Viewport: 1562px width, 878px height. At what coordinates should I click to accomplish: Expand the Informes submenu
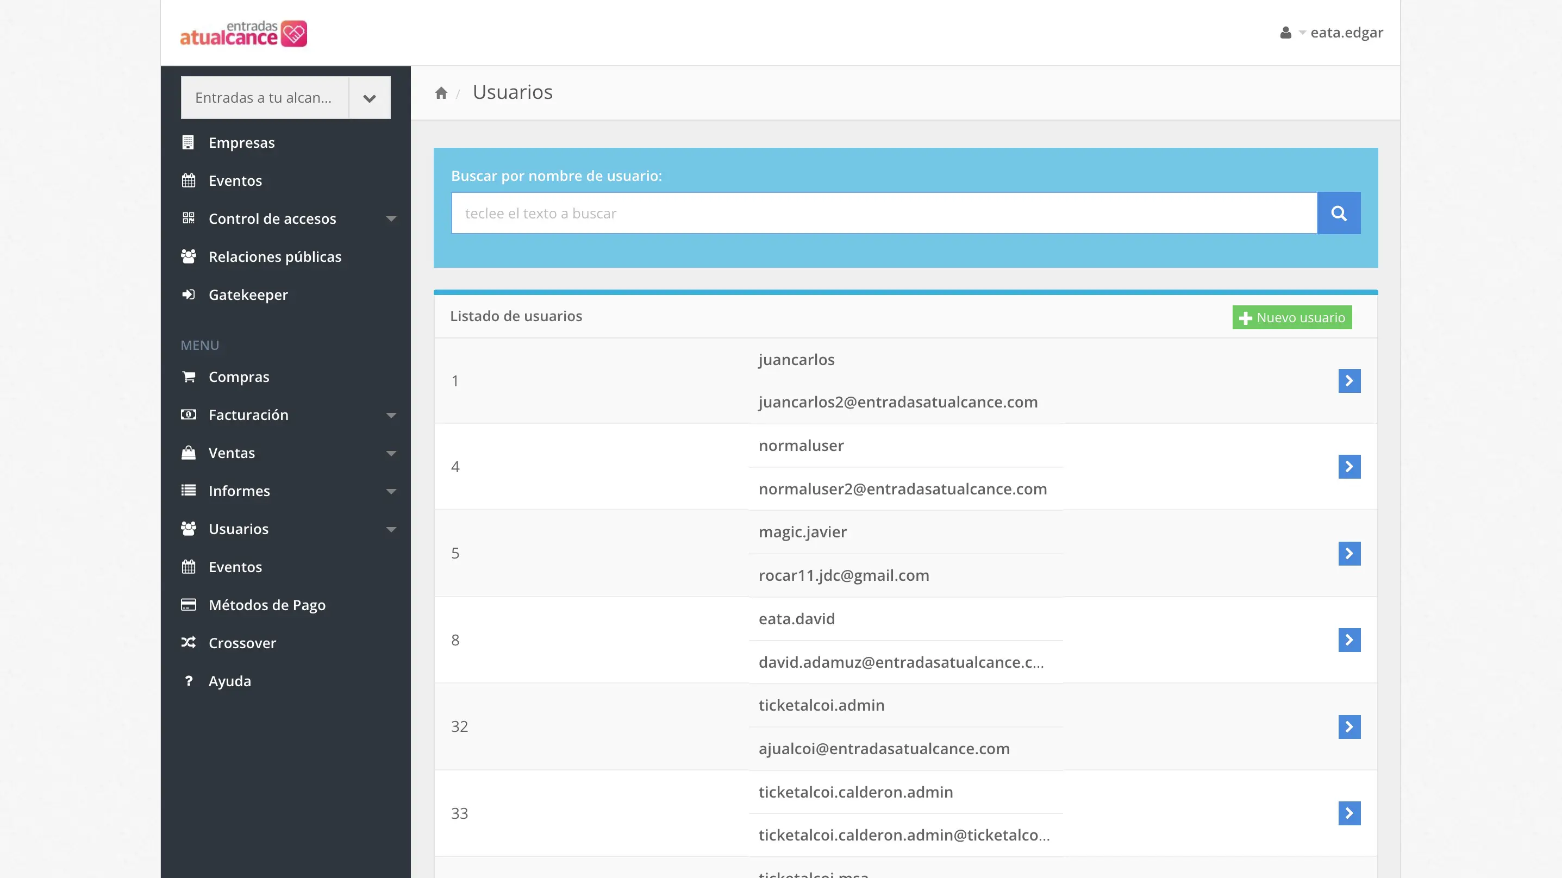(x=391, y=491)
